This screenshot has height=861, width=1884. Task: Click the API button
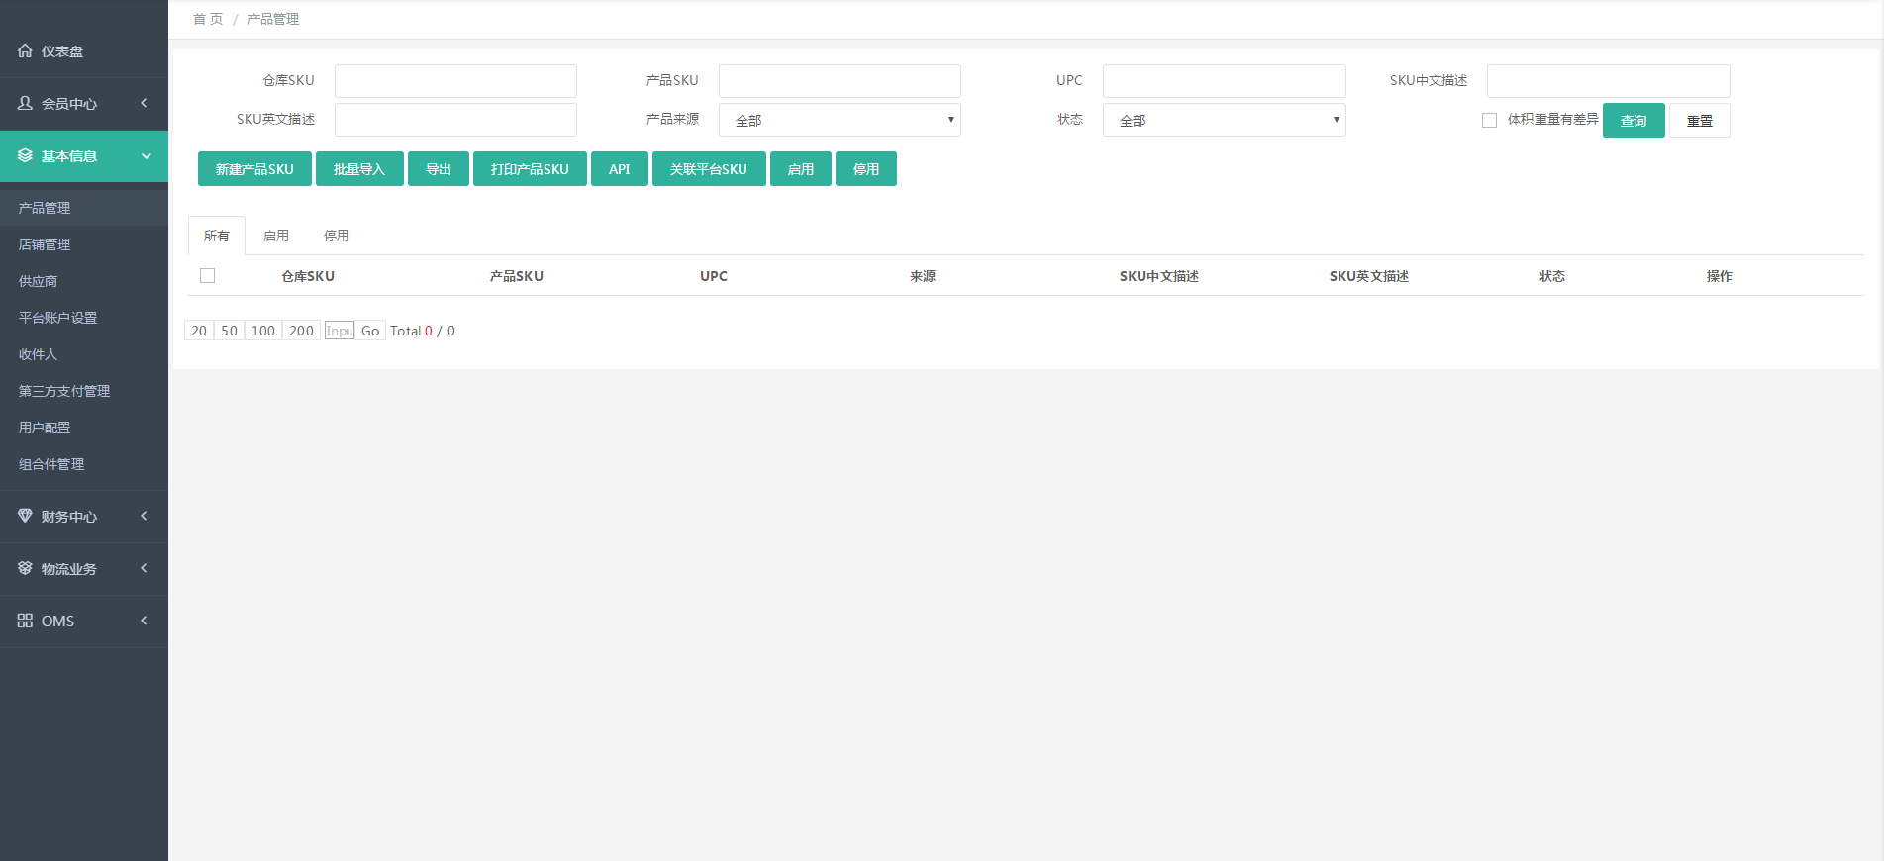coord(620,169)
